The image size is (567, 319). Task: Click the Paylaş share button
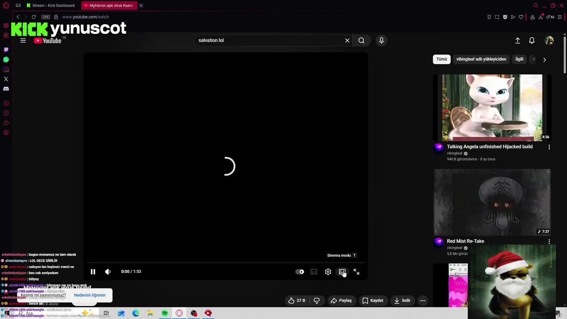pyautogui.click(x=341, y=300)
